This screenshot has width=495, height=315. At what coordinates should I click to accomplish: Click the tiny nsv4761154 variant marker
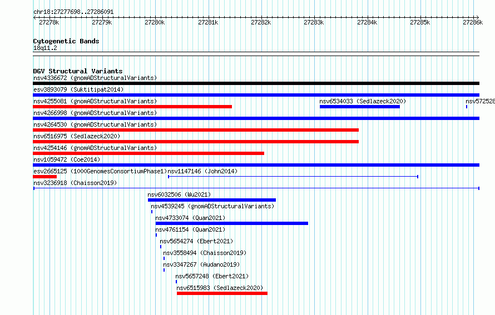click(x=156, y=235)
